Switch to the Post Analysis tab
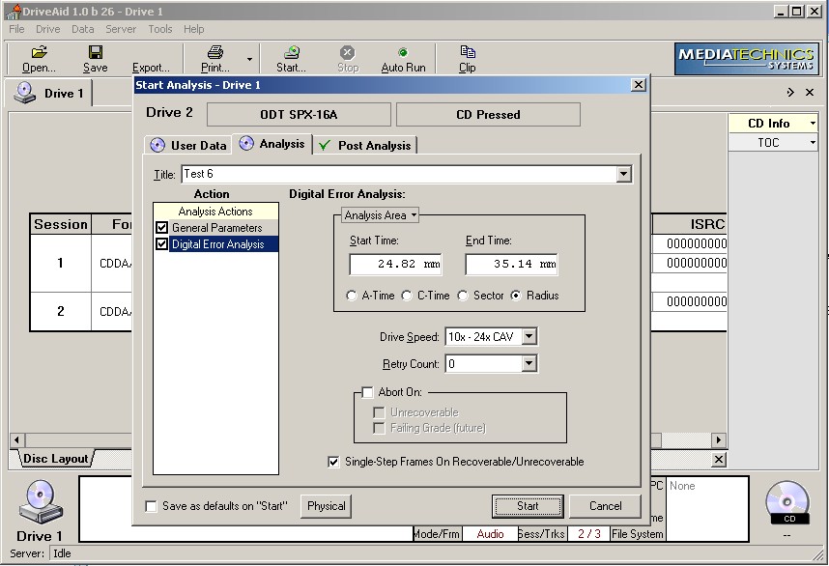 pyautogui.click(x=365, y=145)
